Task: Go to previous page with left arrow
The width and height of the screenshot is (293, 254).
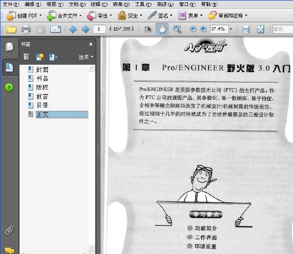Action: point(73,29)
